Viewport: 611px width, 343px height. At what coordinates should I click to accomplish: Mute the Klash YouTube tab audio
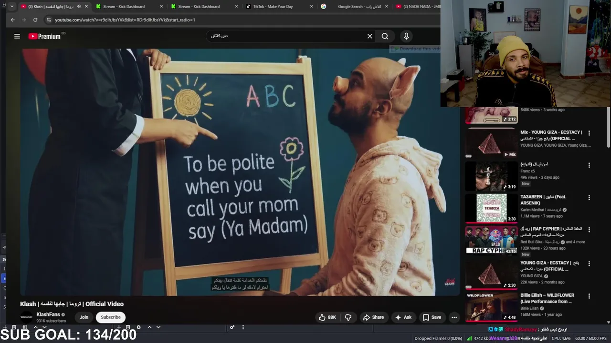pos(79,7)
